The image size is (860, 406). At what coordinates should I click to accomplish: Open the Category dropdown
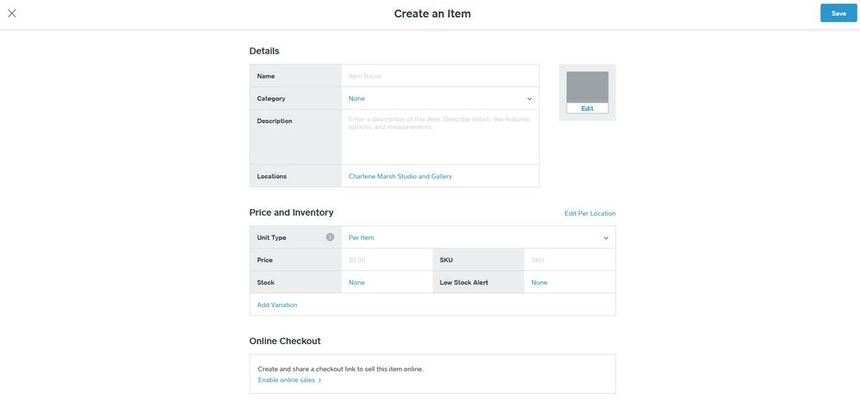(x=529, y=99)
